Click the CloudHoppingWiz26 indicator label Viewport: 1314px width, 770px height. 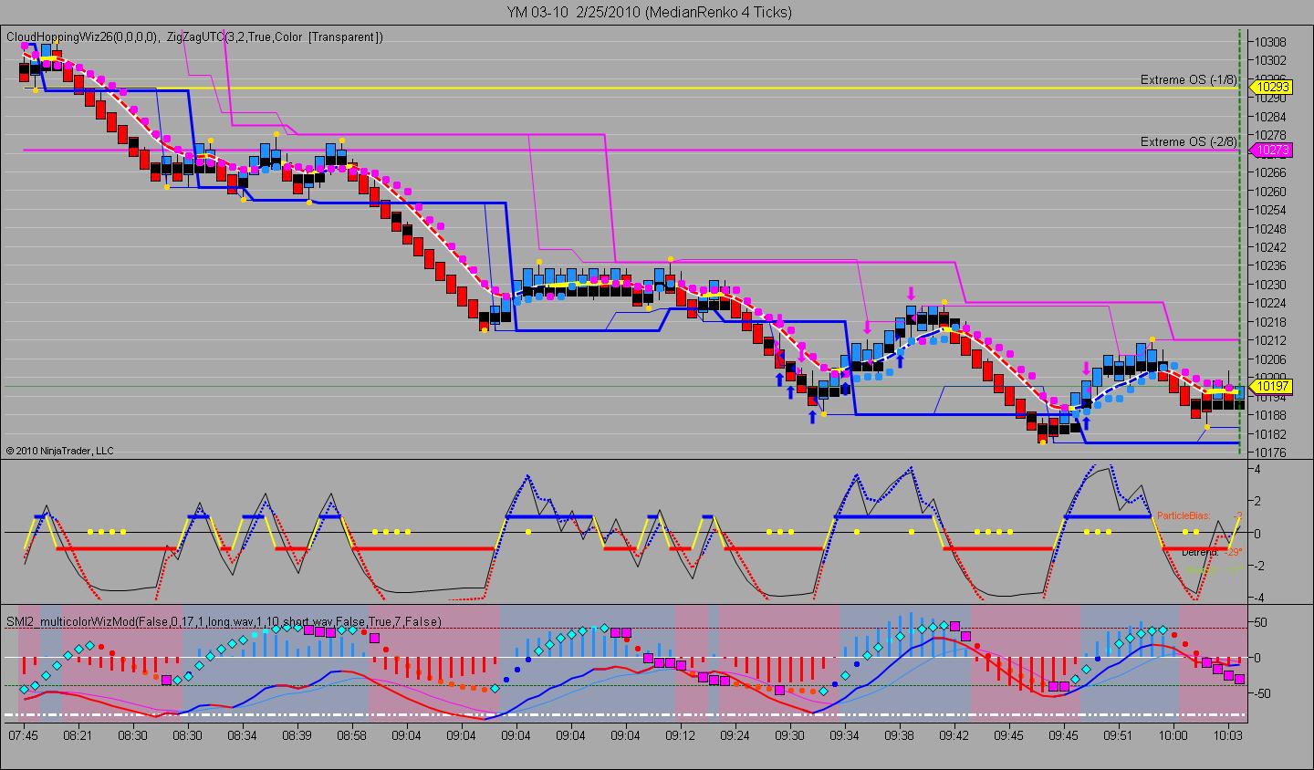[x=82, y=37]
